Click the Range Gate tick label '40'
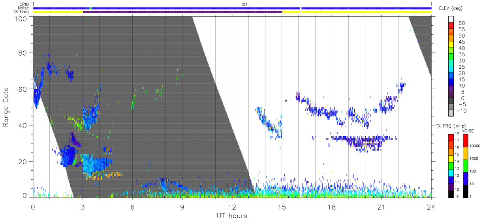Screen dimensions: 485x224 [x=23, y=125]
